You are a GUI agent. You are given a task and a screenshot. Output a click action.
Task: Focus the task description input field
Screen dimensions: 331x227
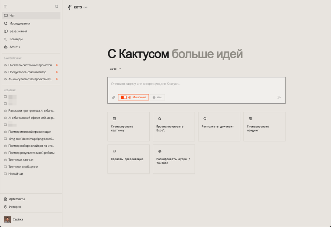coord(196,84)
